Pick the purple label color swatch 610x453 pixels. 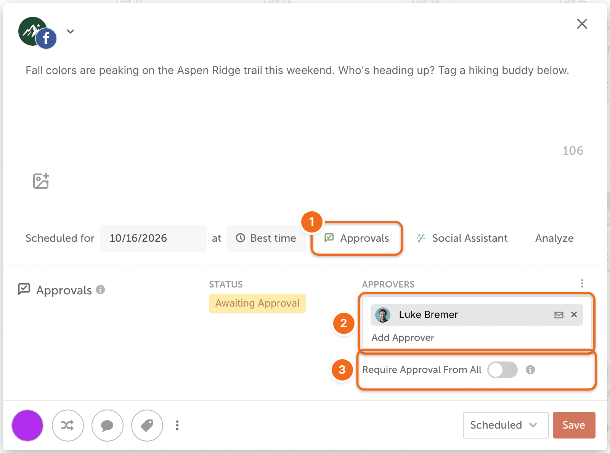point(27,426)
